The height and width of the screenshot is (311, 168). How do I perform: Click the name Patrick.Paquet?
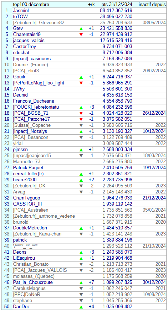(28, 168)
